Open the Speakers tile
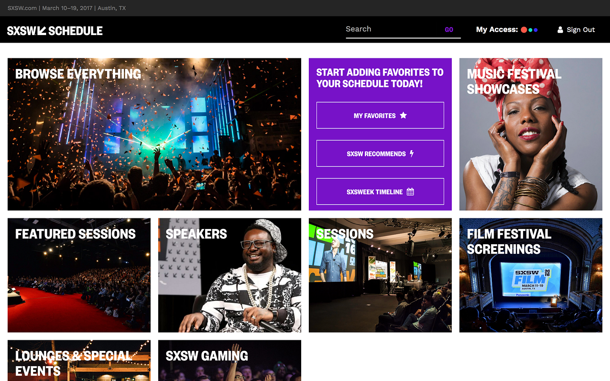610x381 pixels. click(x=230, y=275)
